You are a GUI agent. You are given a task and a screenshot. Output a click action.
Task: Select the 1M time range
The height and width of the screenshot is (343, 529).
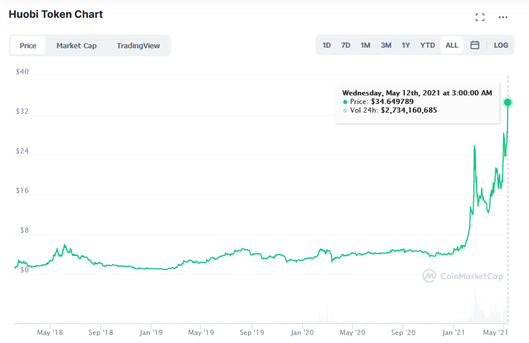point(366,45)
